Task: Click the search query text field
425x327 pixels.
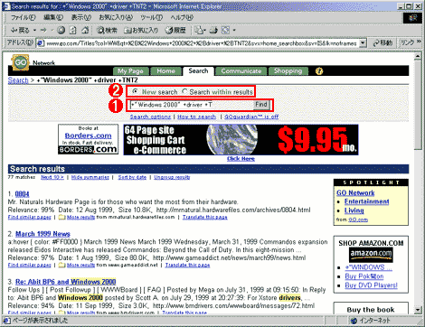Action: click(x=192, y=105)
